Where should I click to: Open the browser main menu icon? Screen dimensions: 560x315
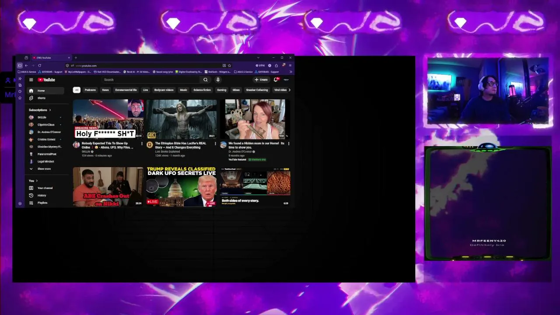pyautogui.click(x=290, y=66)
